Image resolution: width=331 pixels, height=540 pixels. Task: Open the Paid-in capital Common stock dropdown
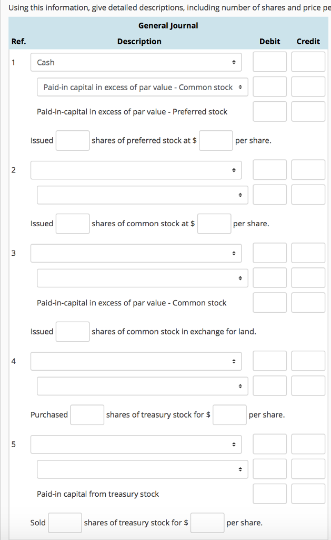(x=142, y=86)
